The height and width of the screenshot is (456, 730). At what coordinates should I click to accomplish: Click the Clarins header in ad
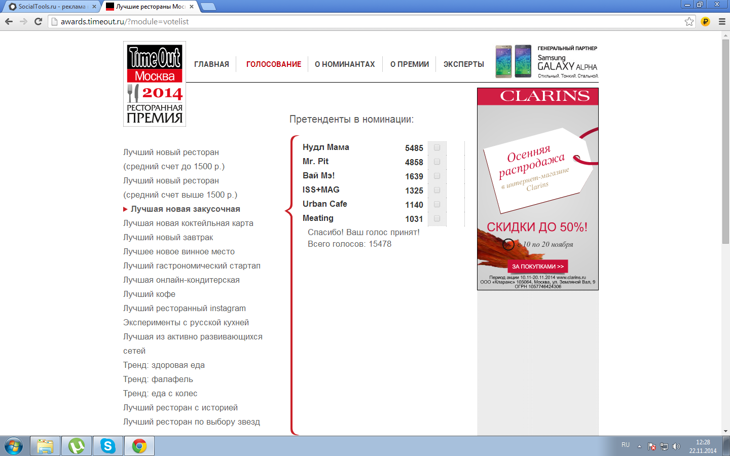point(538,96)
